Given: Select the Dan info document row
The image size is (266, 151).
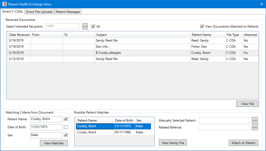Looking at the screenshot, I should 107,47.
